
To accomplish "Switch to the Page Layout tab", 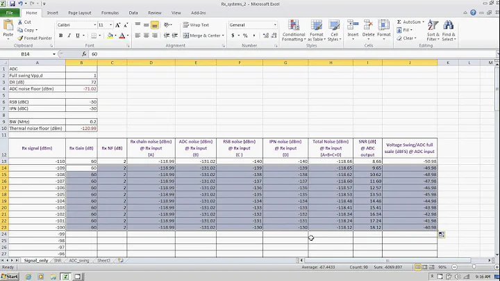I will 79,13.
